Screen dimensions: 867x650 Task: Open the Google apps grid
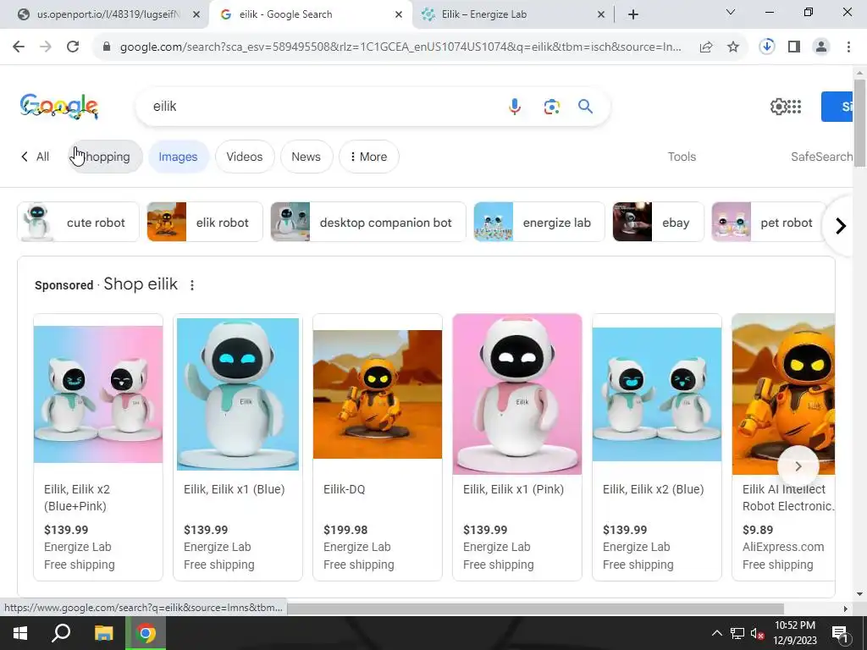(x=794, y=107)
